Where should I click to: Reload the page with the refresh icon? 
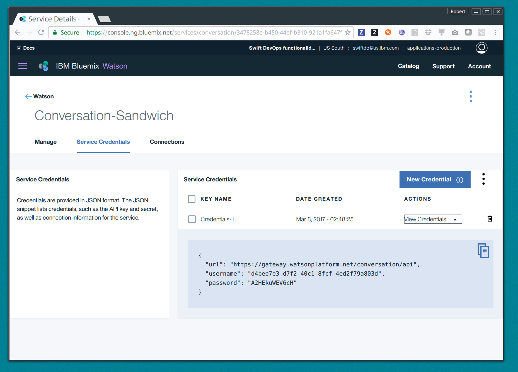(41, 32)
